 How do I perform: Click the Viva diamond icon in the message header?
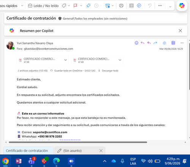click(164, 43)
